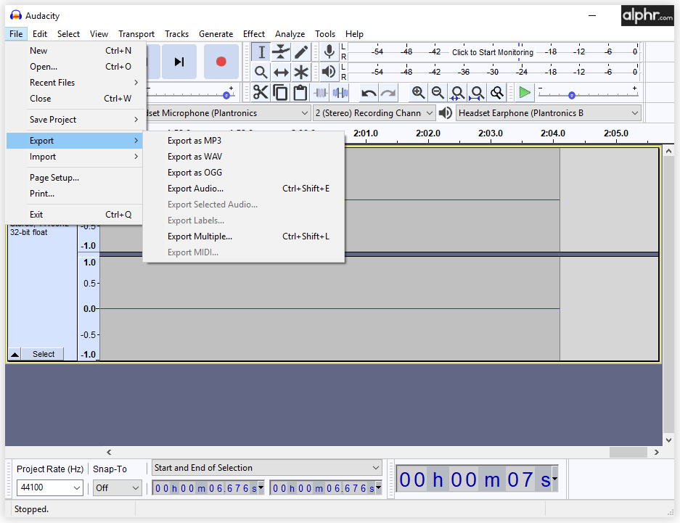Select the Draw pencil tool
Viewport: 680px width, 523px height.
coord(301,52)
